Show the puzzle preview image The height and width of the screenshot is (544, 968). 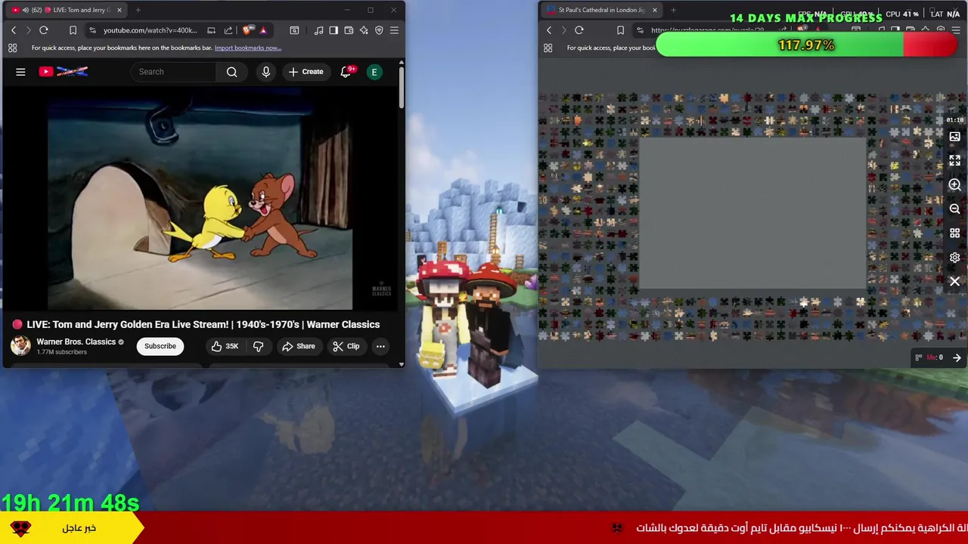[x=954, y=137]
